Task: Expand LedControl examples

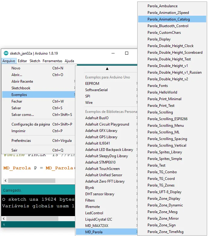Action: (x=106, y=213)
